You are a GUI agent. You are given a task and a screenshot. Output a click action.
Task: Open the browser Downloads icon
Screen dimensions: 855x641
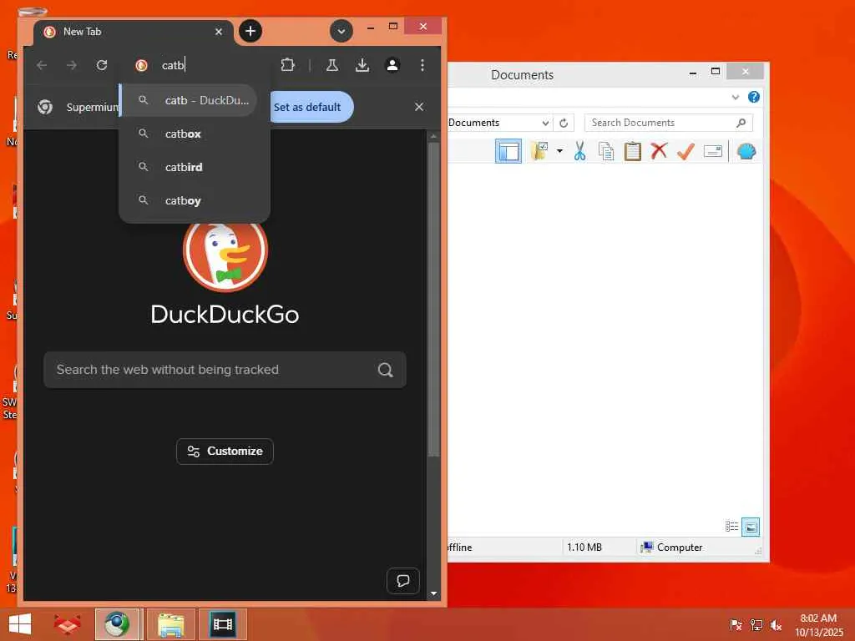pos(362,65)
